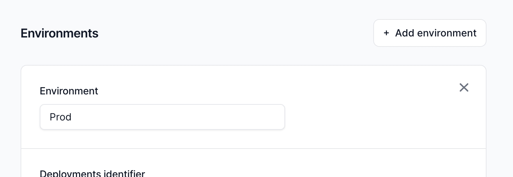This screenshot has height=177, width=513.
Task: Click the plus icon beside Add environment
Action: pos(386,33)
